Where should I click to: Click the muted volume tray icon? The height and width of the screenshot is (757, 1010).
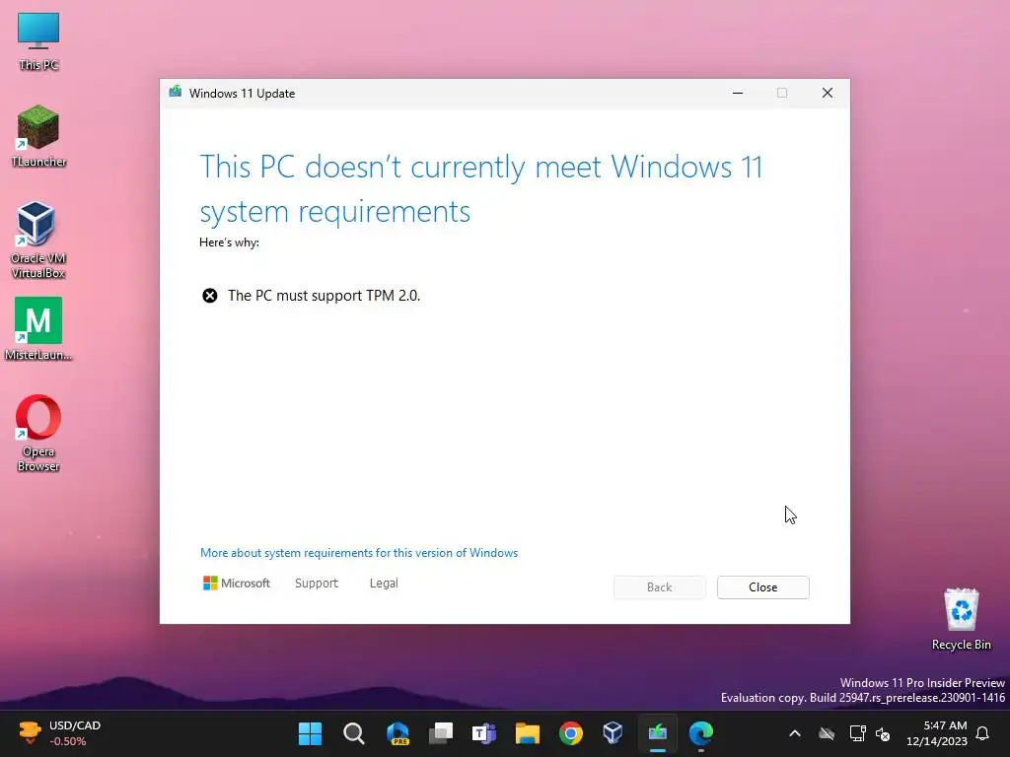pyautogui.click(x=883, y=733)
